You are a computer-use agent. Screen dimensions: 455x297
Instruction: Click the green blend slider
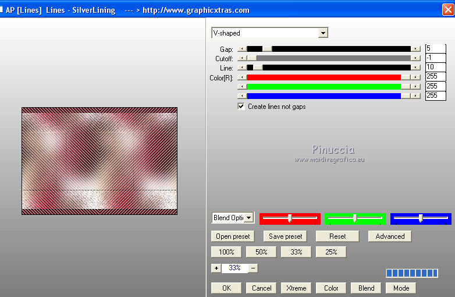click(x=355, y=218)
